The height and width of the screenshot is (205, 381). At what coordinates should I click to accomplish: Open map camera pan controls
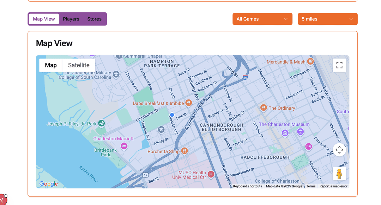[x=339, y=150]
